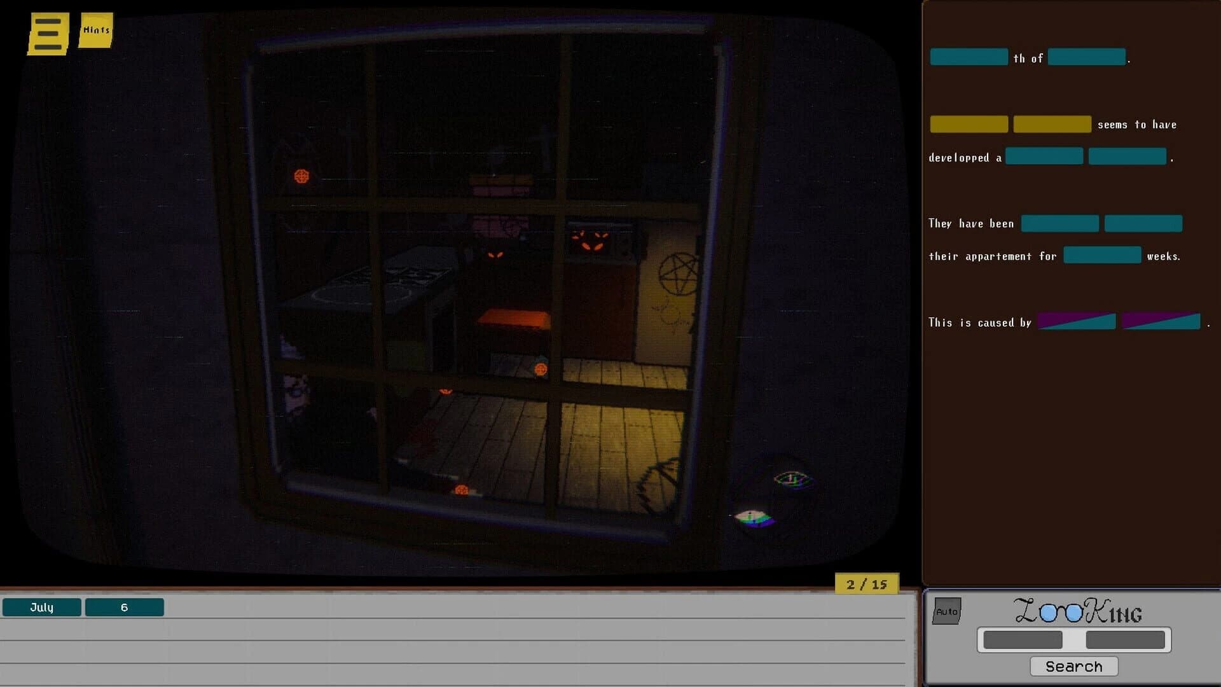The image size is (1221, 687).
Task: Select the teal blank after 'th of'
Action: 1086,57
